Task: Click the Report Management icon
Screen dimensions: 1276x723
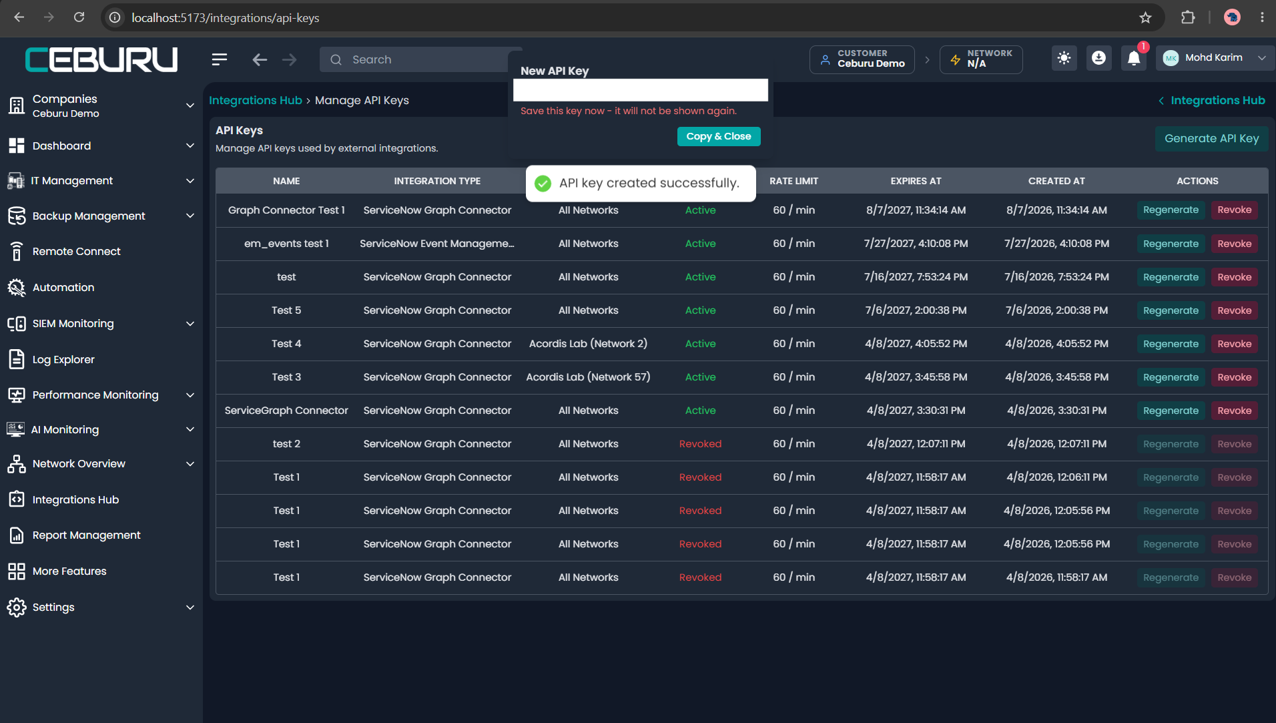Action: (17, 535)
